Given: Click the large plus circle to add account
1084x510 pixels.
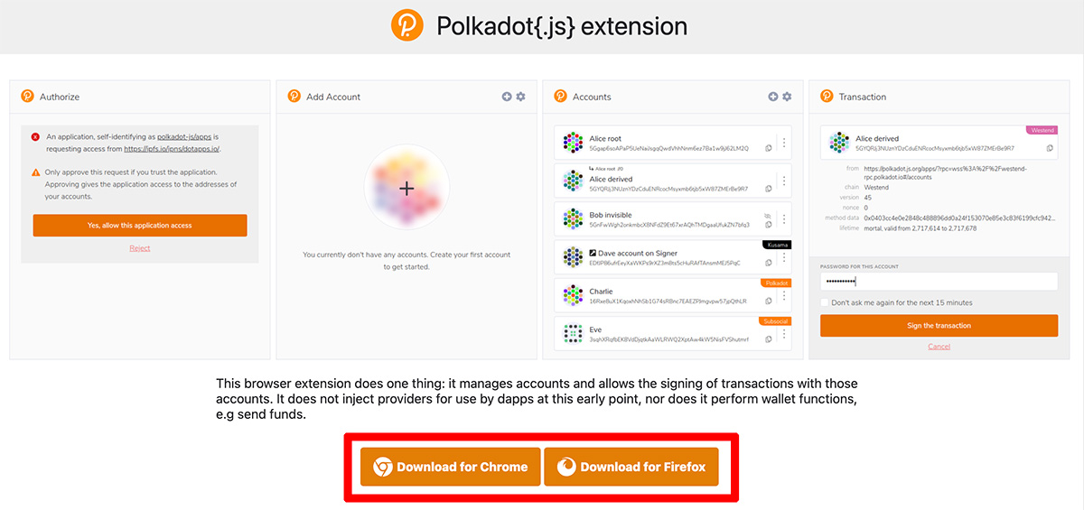Looking at the screenshot, I should coord(406,188).
